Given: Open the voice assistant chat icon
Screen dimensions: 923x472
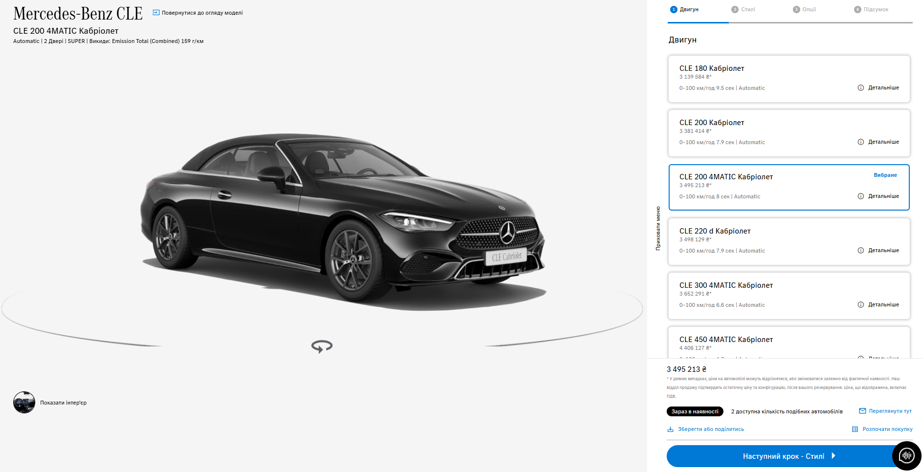Looking at the screenshot, I should [x=906, y=456].
